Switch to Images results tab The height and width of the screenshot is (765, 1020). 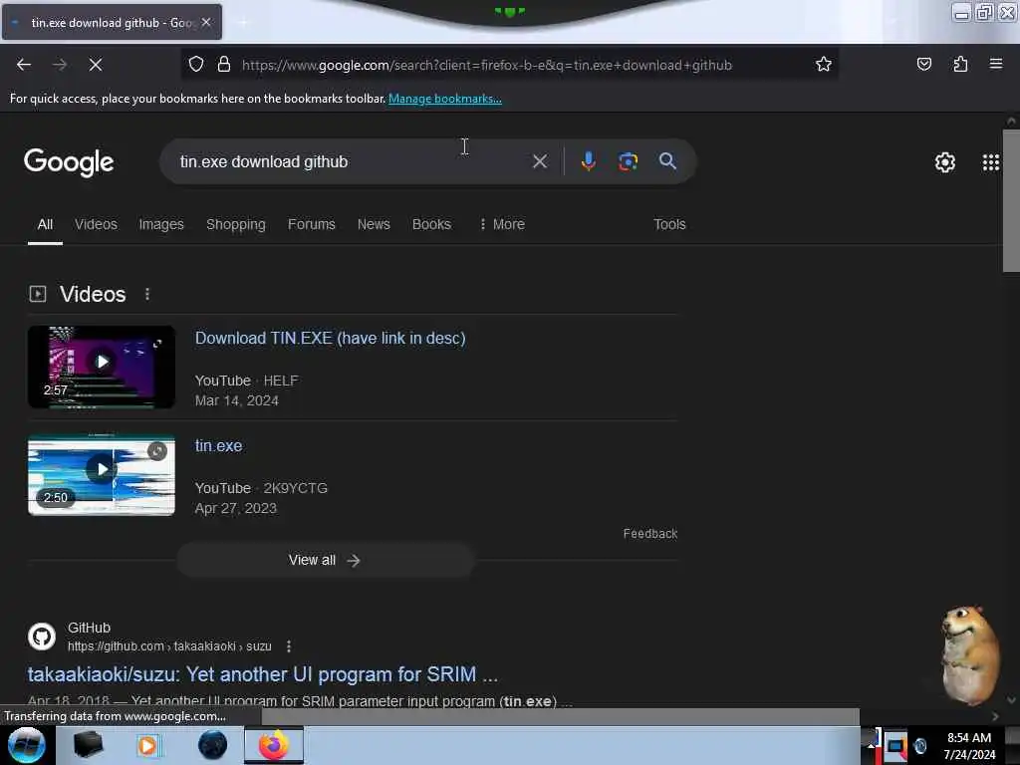(x=161, y=224)
